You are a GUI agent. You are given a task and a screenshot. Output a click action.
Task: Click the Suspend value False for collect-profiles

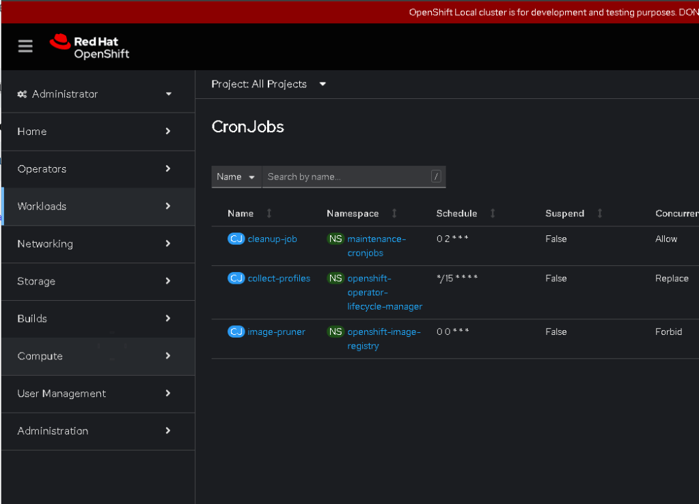(x=556, y=278)
